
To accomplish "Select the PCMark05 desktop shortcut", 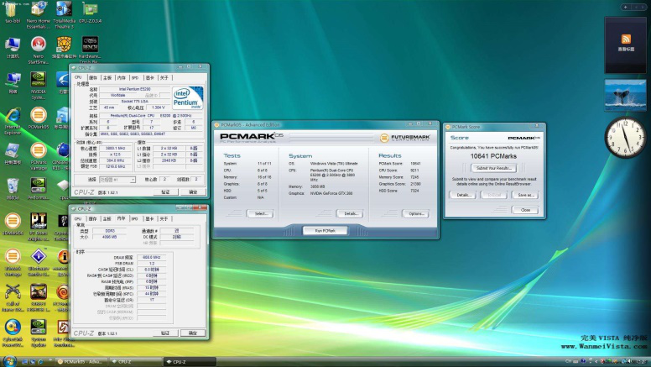I will tap(38, 118).
